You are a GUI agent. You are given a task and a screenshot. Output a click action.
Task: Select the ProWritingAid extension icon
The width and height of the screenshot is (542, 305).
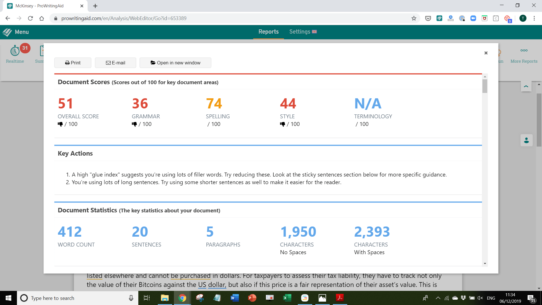439,18
